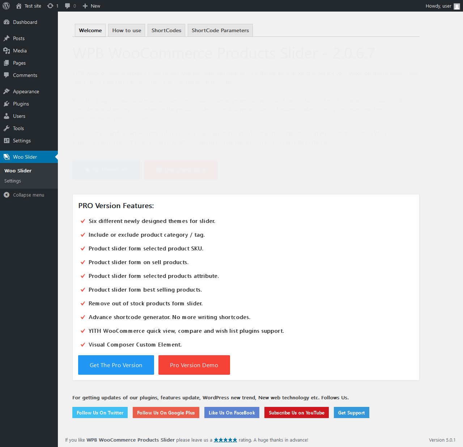Open Comments in the sidebar

point(29,75)
